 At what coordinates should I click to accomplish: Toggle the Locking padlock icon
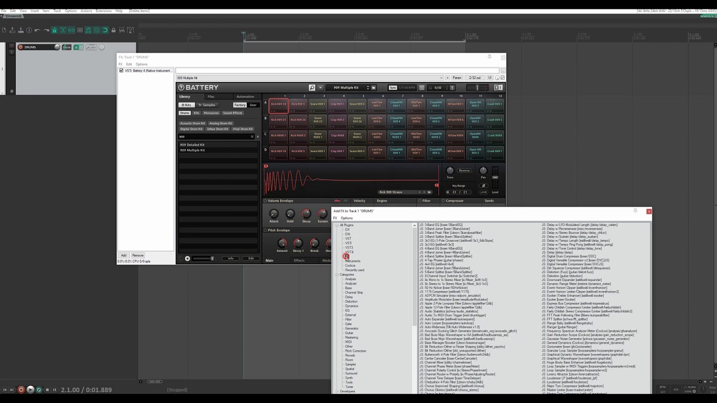tap(113, 30)
